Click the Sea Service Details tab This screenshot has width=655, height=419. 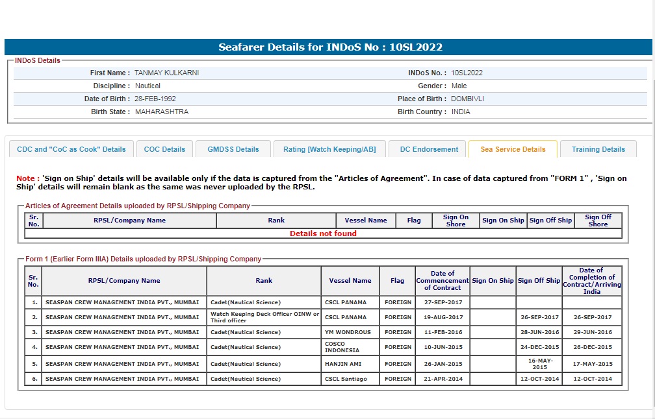pos(513,149)
